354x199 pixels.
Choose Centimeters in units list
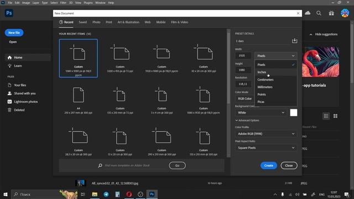point(275,80)
